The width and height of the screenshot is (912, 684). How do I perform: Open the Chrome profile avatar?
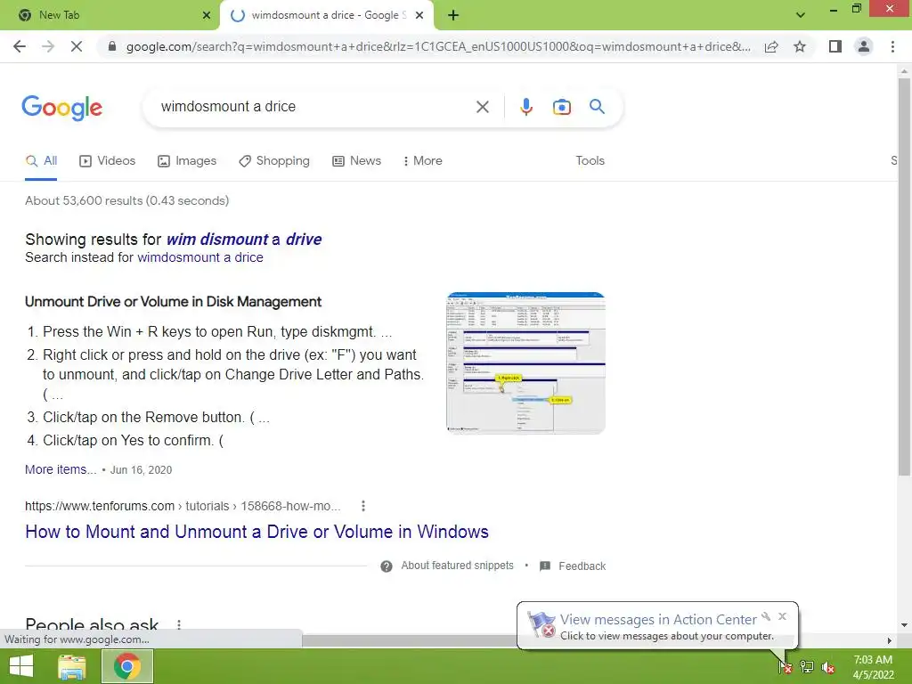(x=864, y=46)
